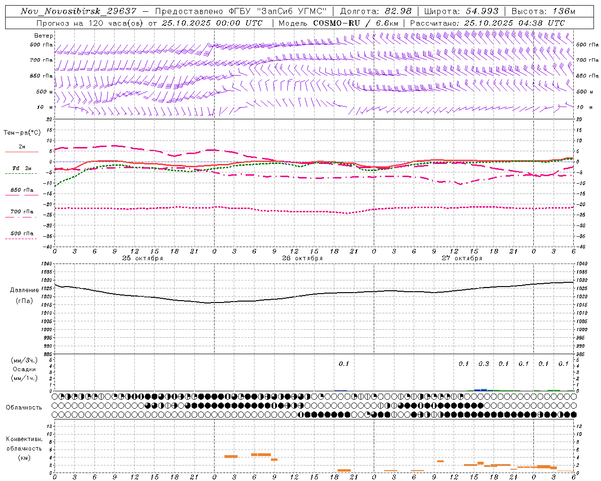
Task: Click the 'Облачность' cloud cover label
Action: 24,407
